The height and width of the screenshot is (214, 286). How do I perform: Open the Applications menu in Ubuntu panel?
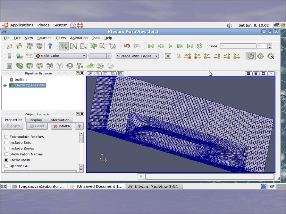[22, 25]
